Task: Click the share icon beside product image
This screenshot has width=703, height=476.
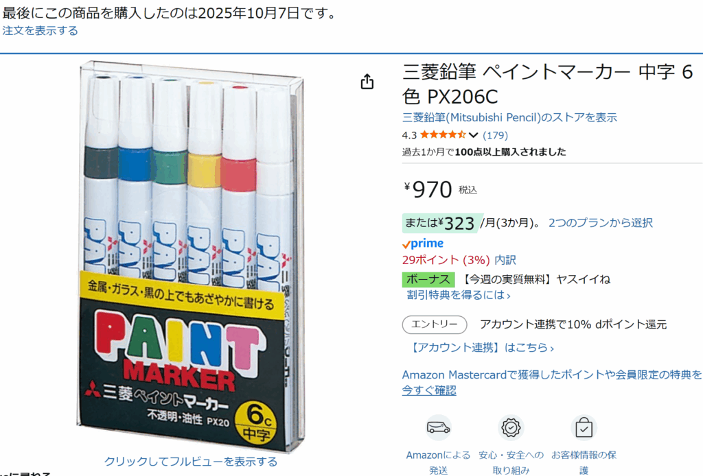Action: click(x=367, y=82)
